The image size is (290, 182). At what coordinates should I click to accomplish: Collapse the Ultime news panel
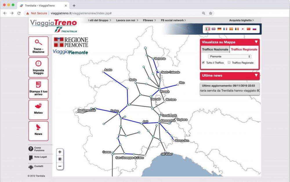(x=256, y=76)
